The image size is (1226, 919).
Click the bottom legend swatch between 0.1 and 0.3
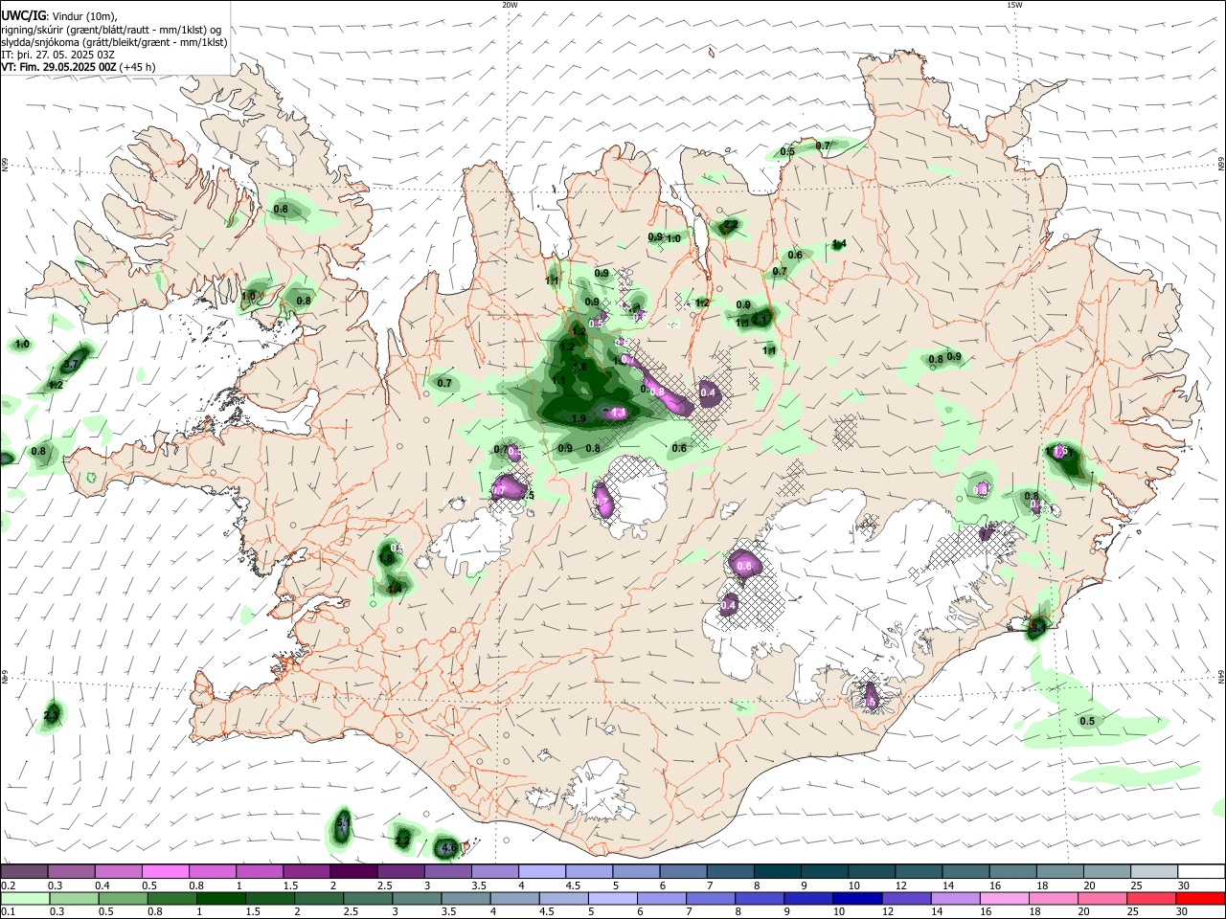(25, 898)
